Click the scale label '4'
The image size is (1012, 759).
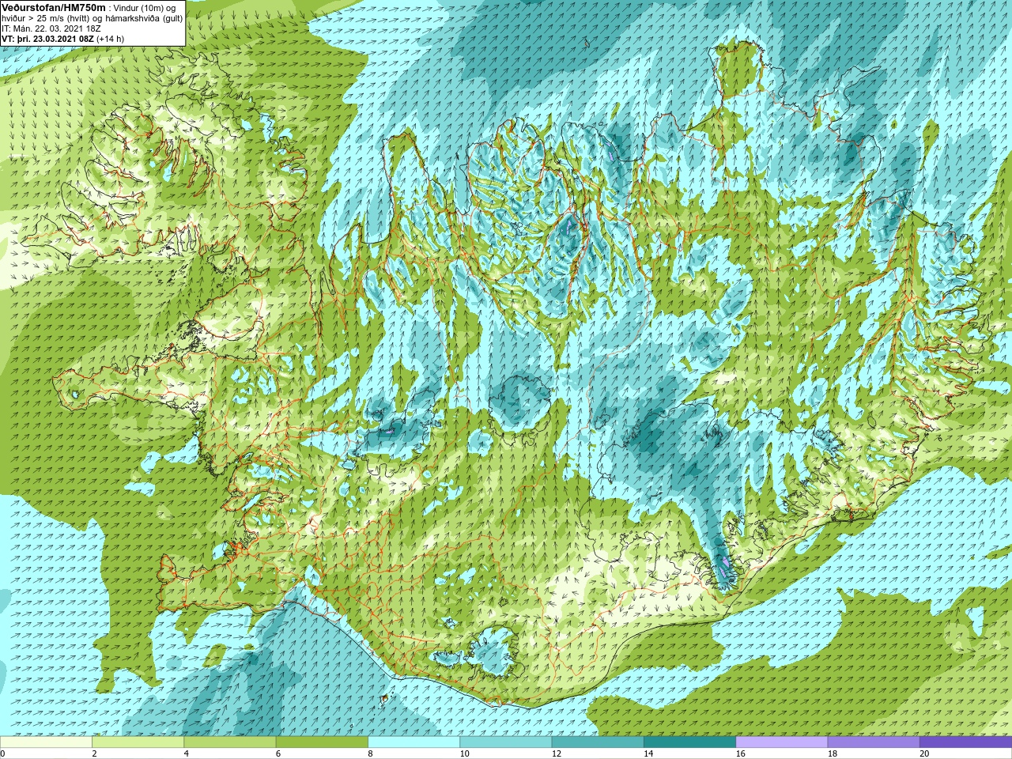(x=187, y=753)
